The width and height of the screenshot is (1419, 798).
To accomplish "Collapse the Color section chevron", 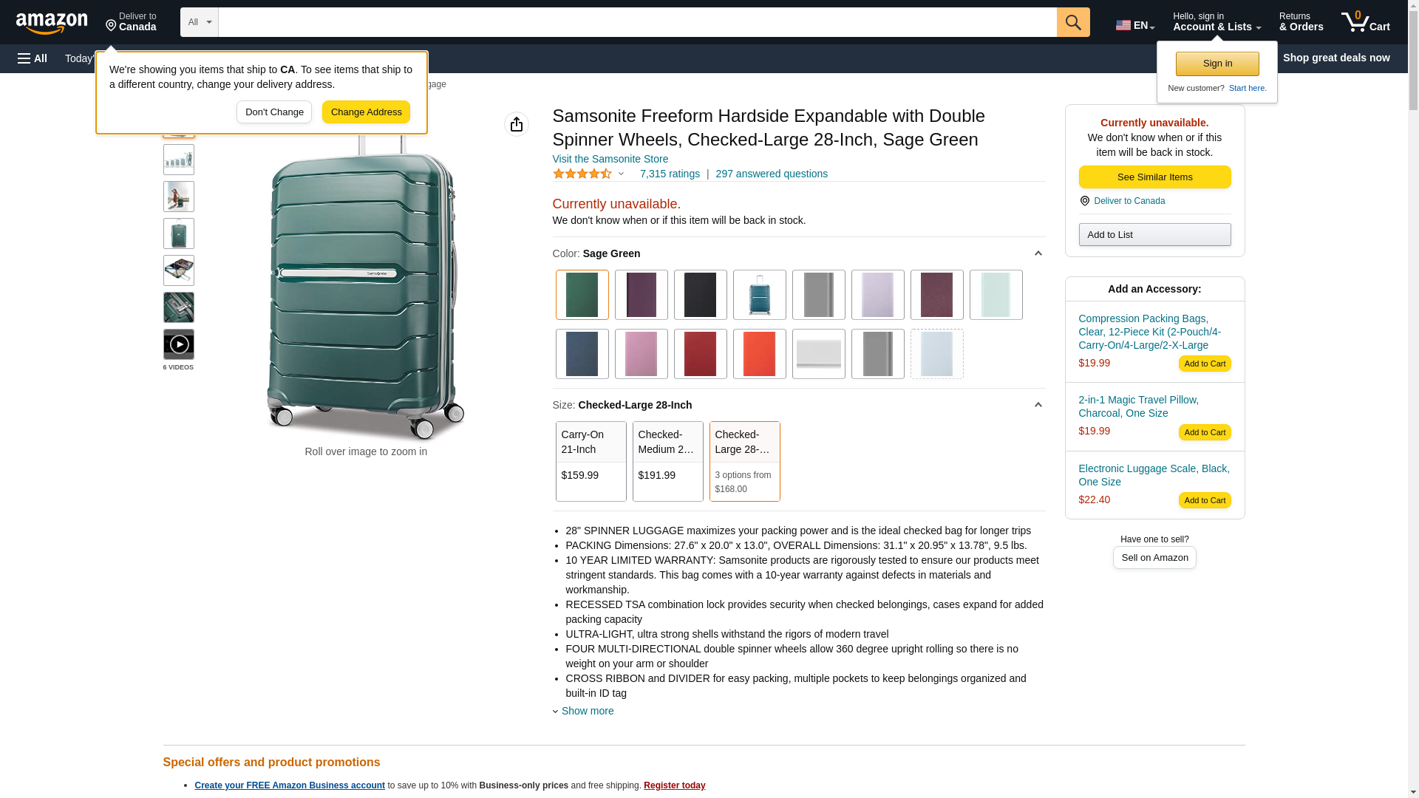I will click(x=1038, y=253).
